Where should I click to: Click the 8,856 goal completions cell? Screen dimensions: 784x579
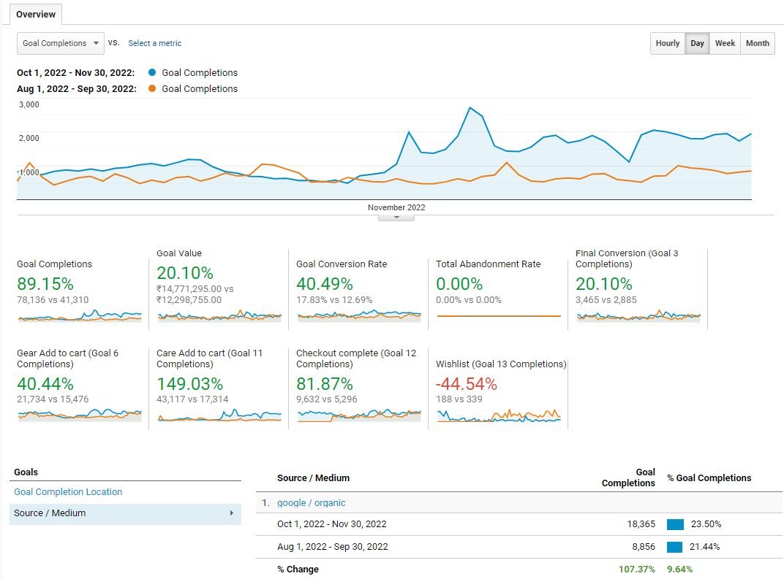pyautogui.click(x=644, y=547)
